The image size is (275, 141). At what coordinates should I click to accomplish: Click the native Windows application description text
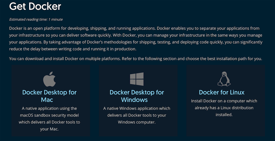point(136,115)
